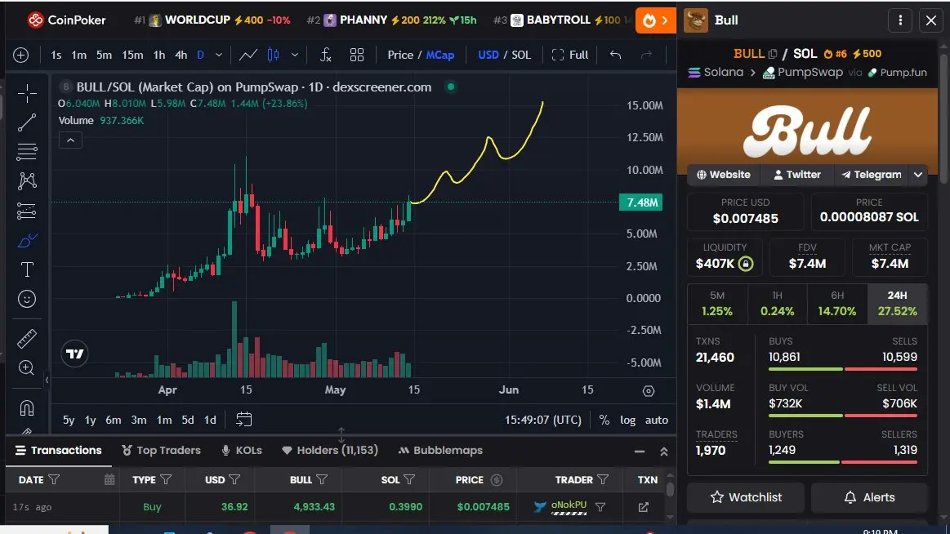The height and width of the screenshot is (534, 950).
Task: Open the Bull Website link
Action: 724,175
